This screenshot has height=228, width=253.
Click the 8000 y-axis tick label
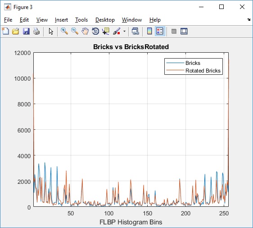click(x=24, y=104)
